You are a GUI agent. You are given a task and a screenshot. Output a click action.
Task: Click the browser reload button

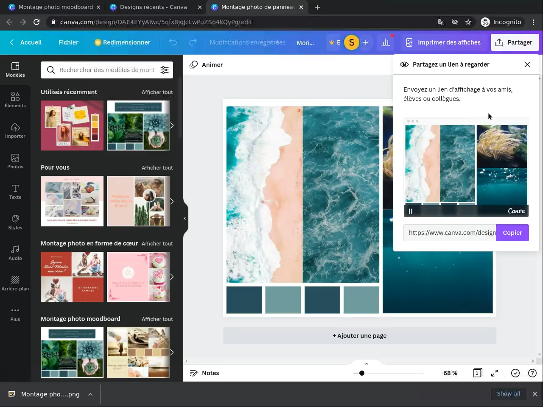click(x=36, y=22)
